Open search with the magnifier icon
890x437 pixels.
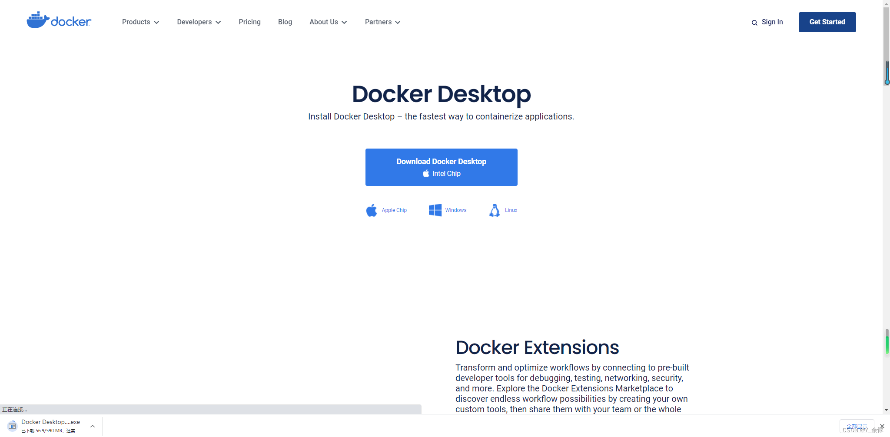coord(754,22)
